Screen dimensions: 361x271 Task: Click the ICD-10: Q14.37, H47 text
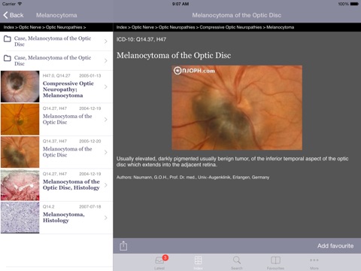click(x=141, y=39)
